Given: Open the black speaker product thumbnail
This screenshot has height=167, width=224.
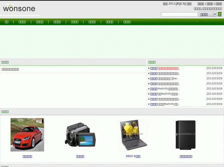Looking at the screenshot, I should point(186,135).
